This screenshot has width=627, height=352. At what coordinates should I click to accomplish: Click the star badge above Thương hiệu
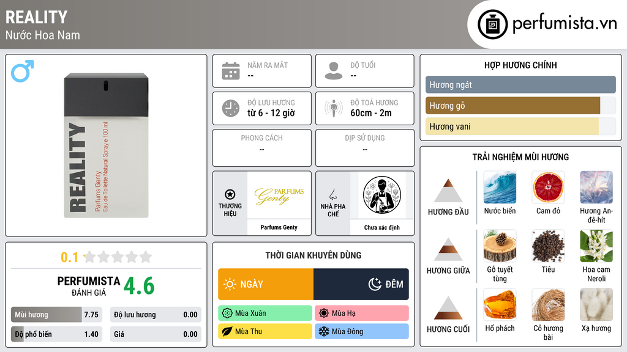230,194
